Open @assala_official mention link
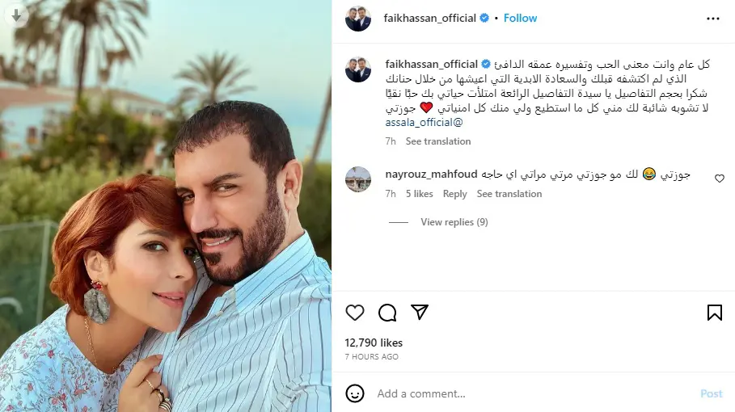 coord(425,123)
